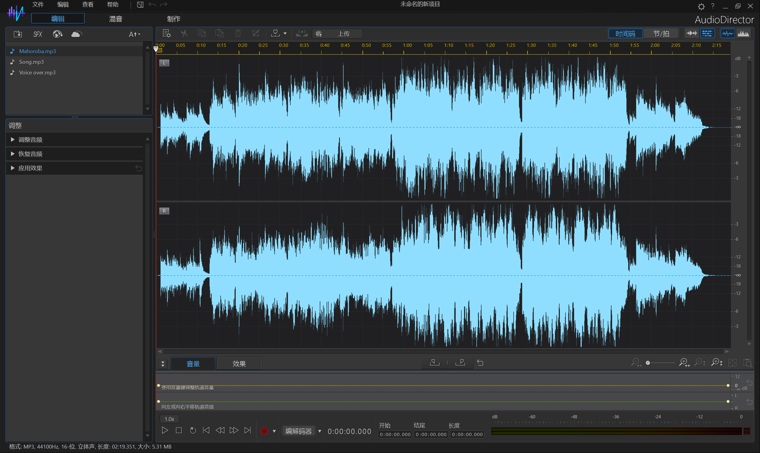Open the 编解码器 dropdown arrow

tap(320, 431)
